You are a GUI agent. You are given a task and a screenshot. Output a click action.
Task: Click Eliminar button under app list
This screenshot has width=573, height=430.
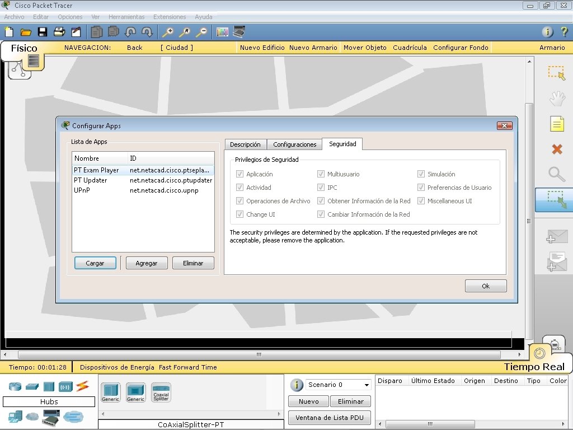pos(193,263)
